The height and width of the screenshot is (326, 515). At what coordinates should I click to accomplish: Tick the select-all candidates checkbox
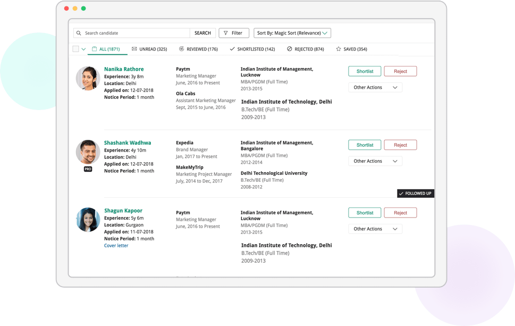[x=75, y=49]
